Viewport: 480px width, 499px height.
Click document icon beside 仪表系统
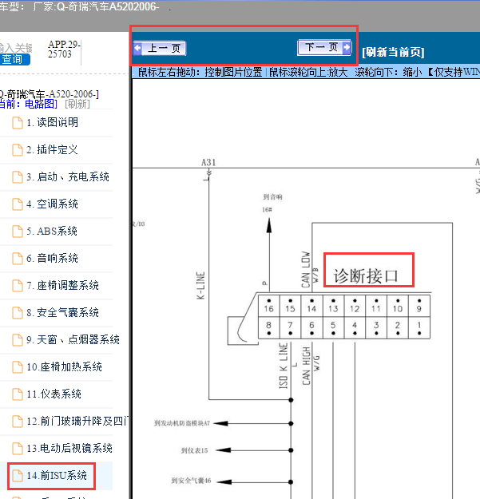pos(18,394)
